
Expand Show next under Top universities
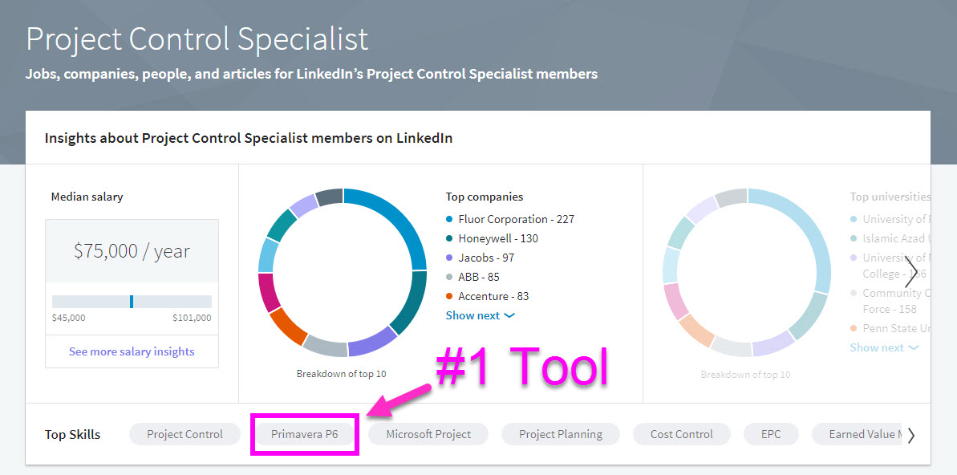(x=884, y=347)
